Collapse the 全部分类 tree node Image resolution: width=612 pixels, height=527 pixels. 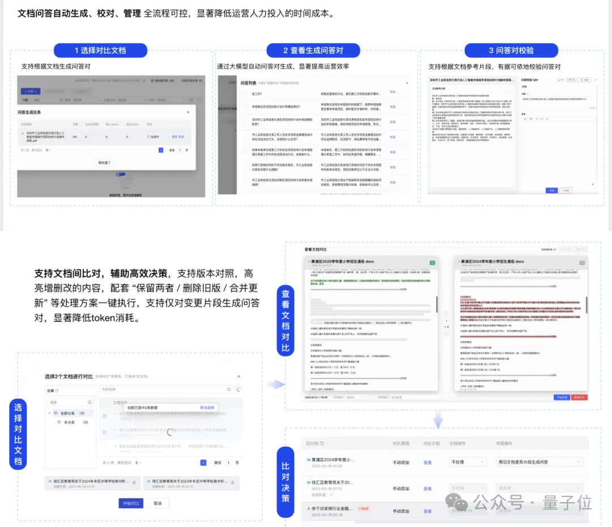pyautogui.click(x=49, y=413)
